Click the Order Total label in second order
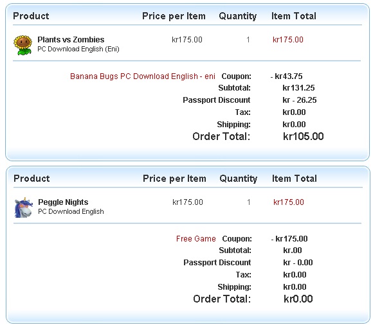This screenshot has width=373, height=325. 222,299
